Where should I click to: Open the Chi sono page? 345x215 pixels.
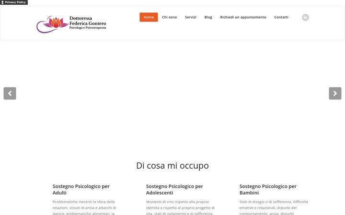pos(170,17)
